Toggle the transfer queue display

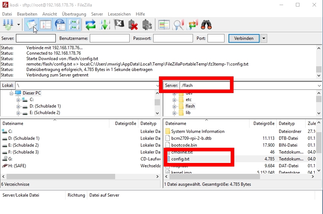[74, 25]
